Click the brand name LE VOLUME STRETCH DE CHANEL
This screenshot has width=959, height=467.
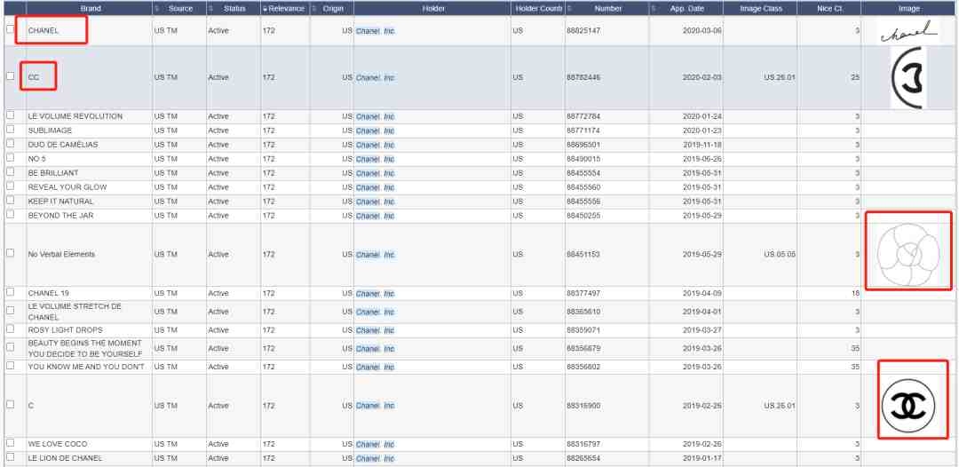tap(75, 312)
